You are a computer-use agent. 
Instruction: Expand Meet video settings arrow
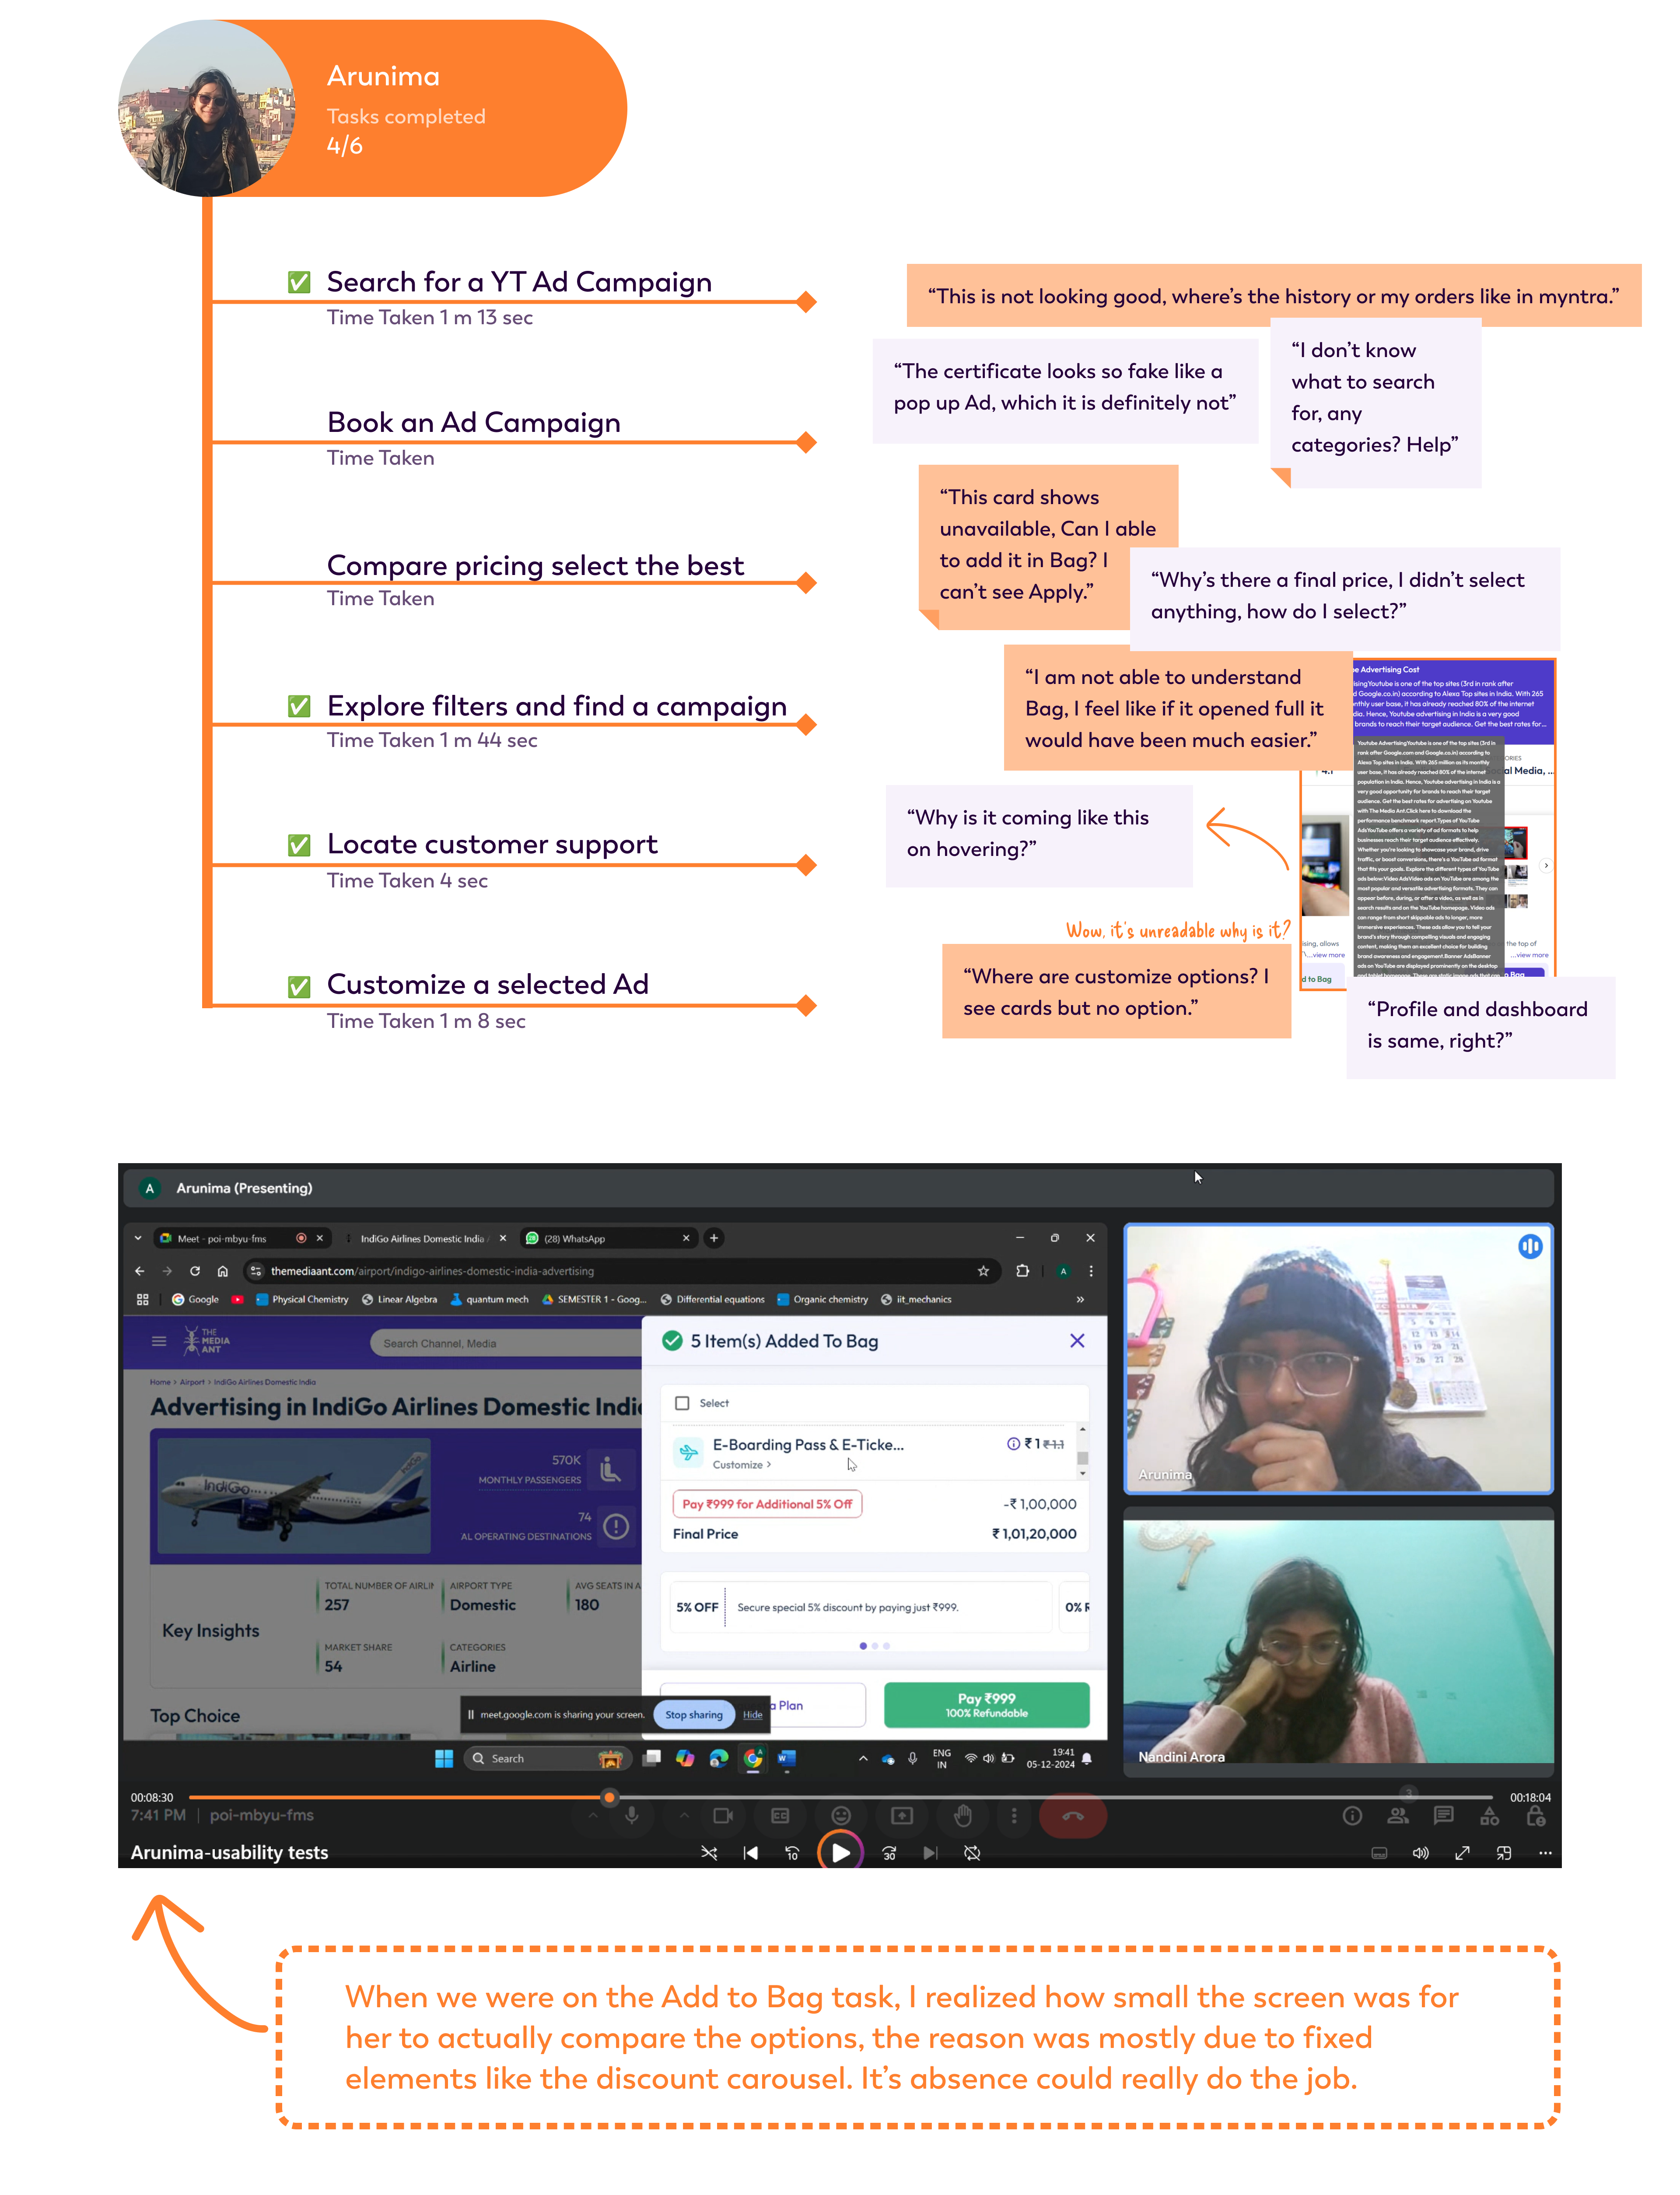click(684, 1816)
